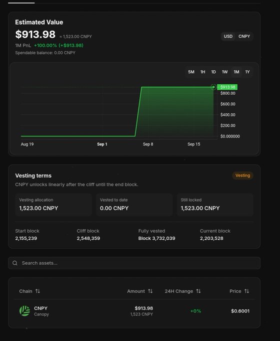Click Start block value 2,155,239
280x341 pixels.
[x=26, y=238]
